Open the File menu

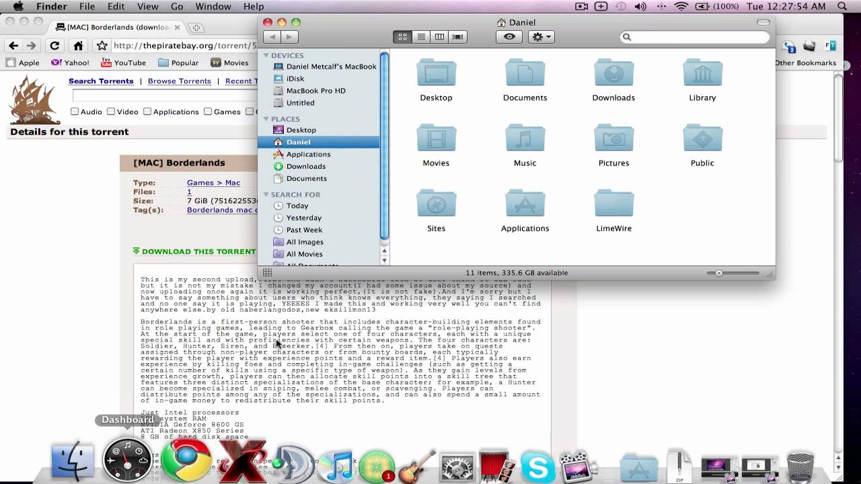(x=87, y=7)
